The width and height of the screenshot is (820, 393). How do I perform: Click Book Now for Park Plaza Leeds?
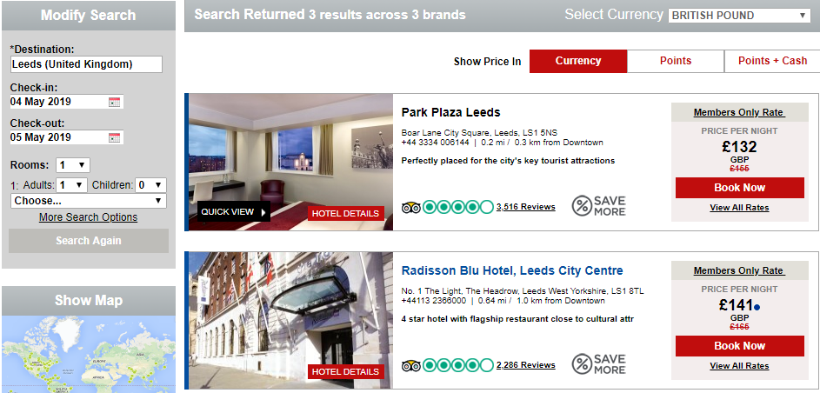click(739, 188)
